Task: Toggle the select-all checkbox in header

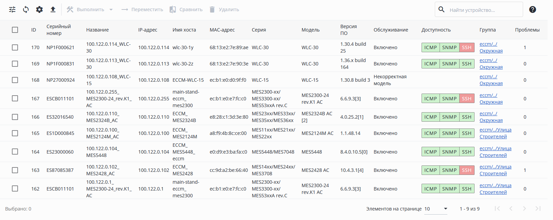Action: tap(15, 30)
